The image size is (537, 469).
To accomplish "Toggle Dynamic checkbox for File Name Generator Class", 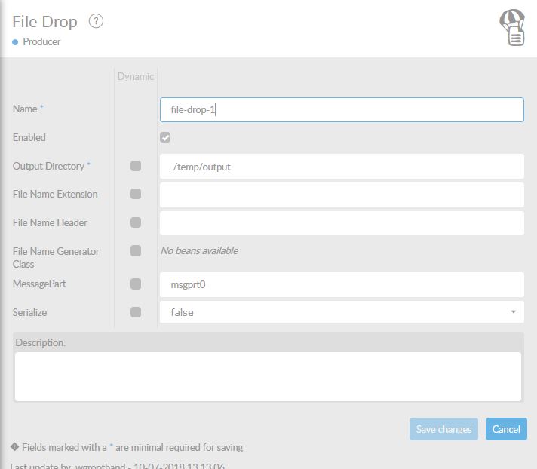I will point(136,251).
